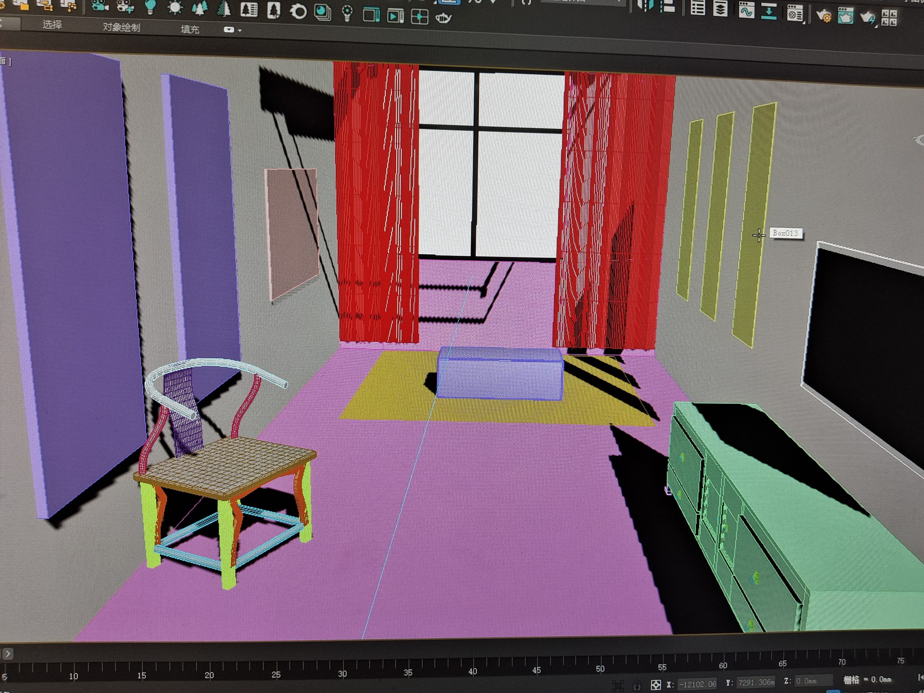Open the 对象绘制 ribbon tab
Screen dimensions: 924x693
[121, 27]
